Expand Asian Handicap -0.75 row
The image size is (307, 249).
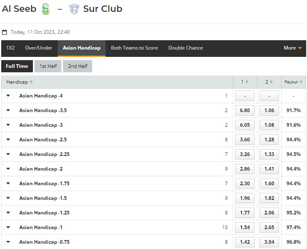pyautogui.click(x=8, y=242)
